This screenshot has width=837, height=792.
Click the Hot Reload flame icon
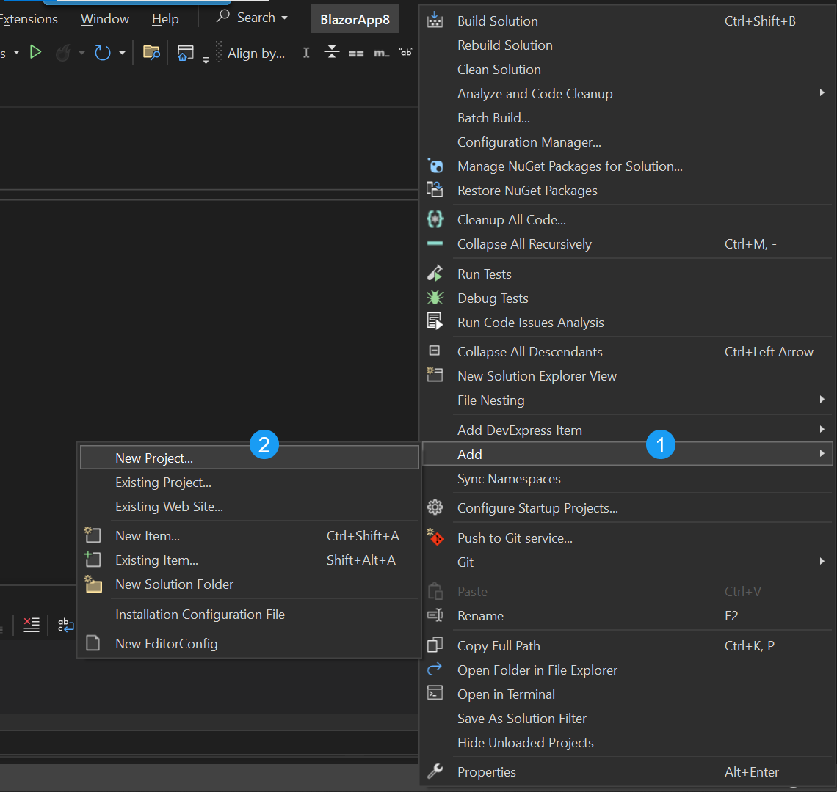pos(63,52)
